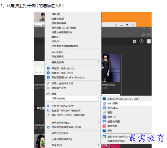
Task: Click the Microsoft Store search icon
Action: [104, 136]
